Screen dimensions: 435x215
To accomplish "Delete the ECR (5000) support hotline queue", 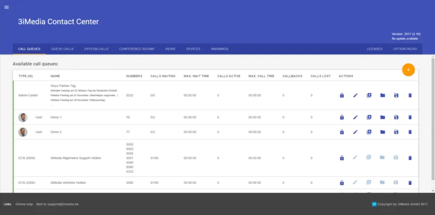I will pos(410,158).
